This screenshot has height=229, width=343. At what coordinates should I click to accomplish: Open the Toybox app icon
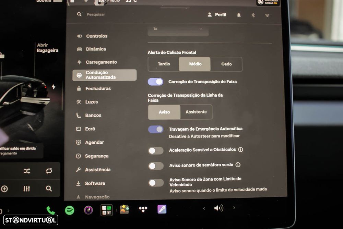(x=124, y=209)
